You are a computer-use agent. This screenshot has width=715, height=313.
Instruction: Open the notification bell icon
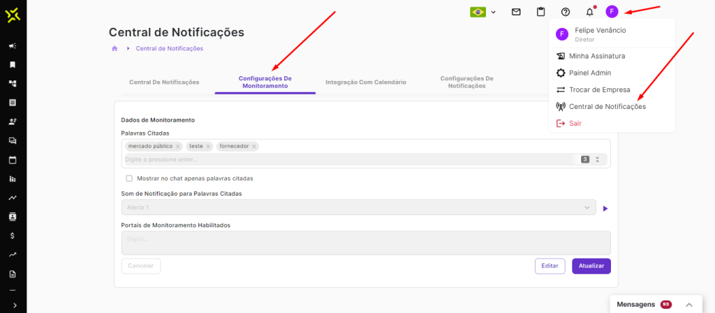coord(590,12)
